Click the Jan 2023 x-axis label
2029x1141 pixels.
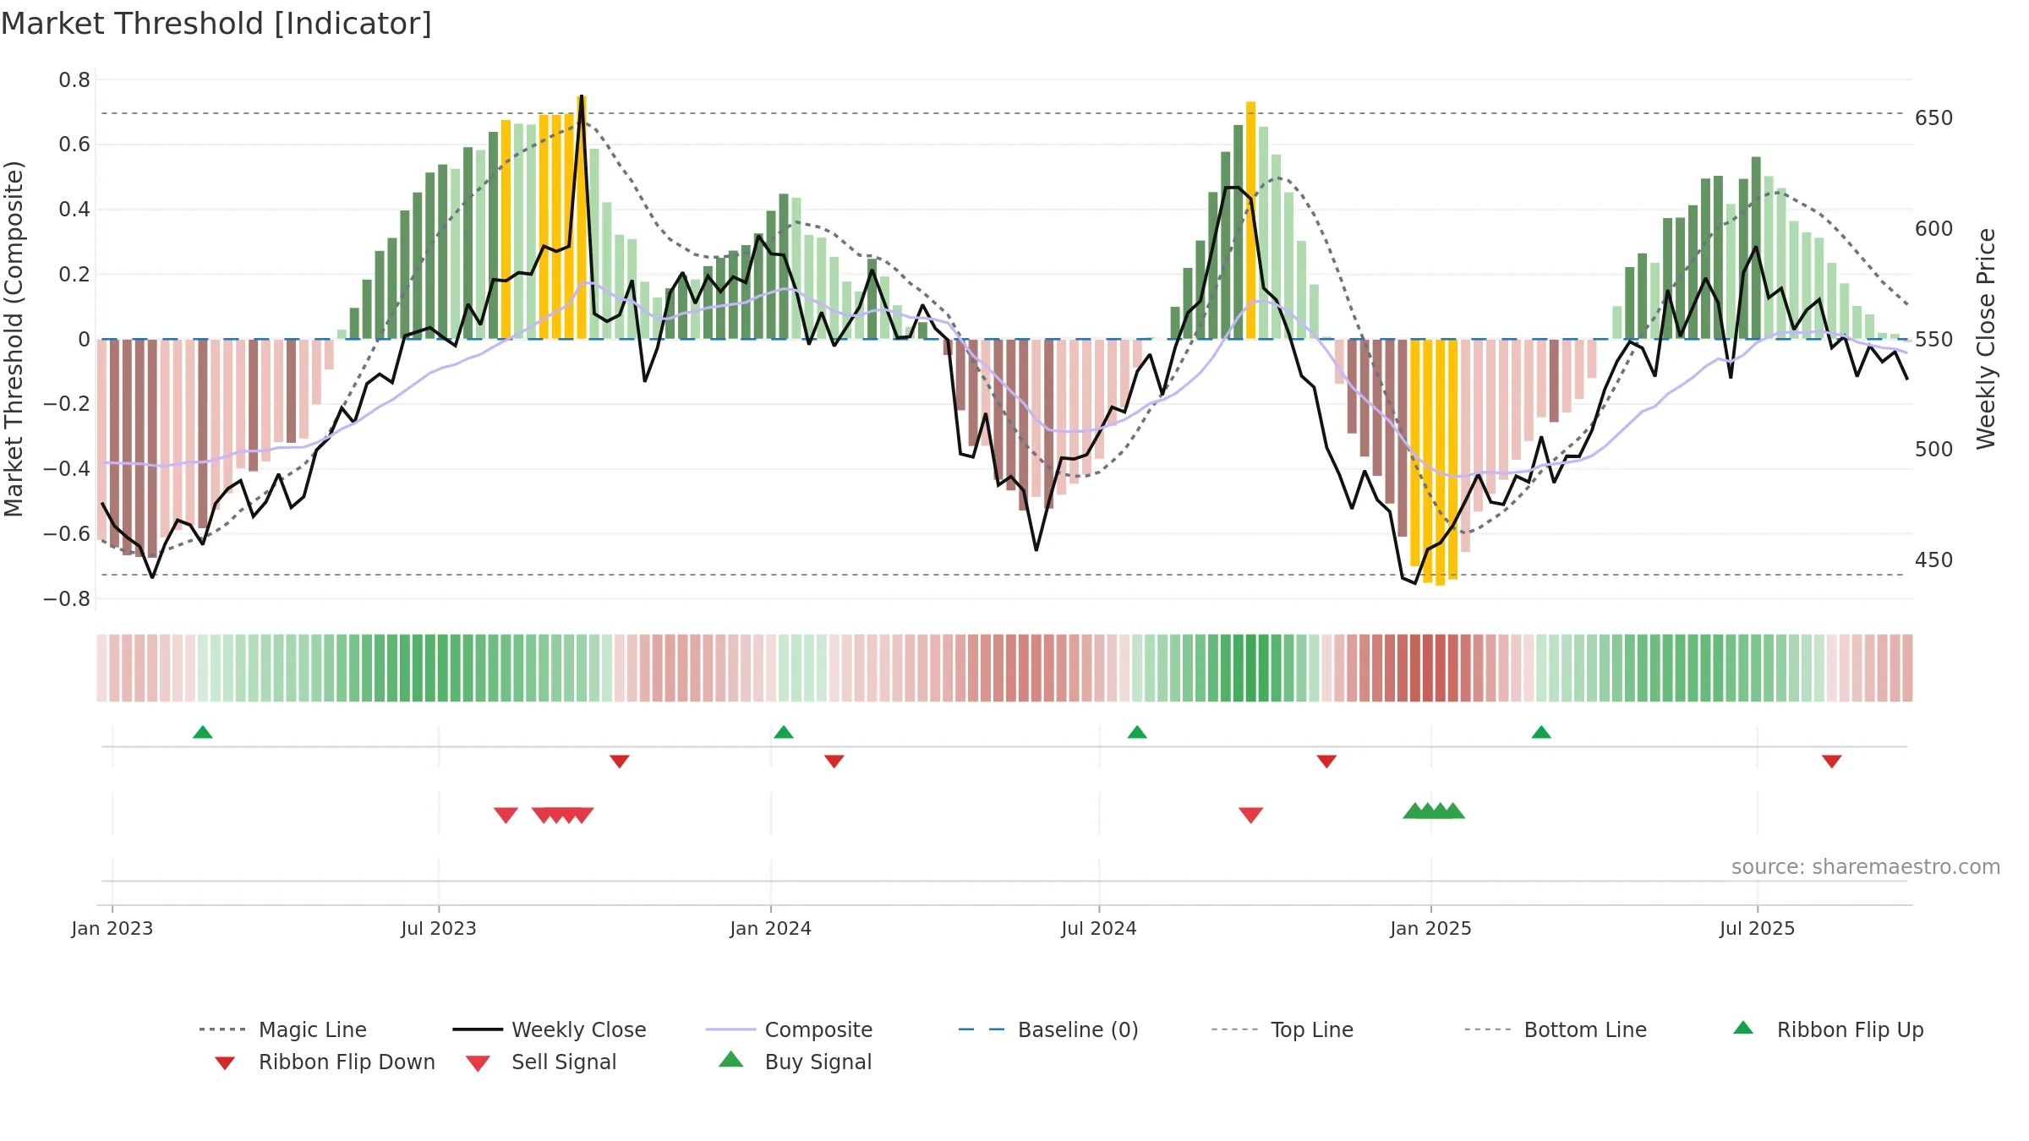[x=112, y=929]
